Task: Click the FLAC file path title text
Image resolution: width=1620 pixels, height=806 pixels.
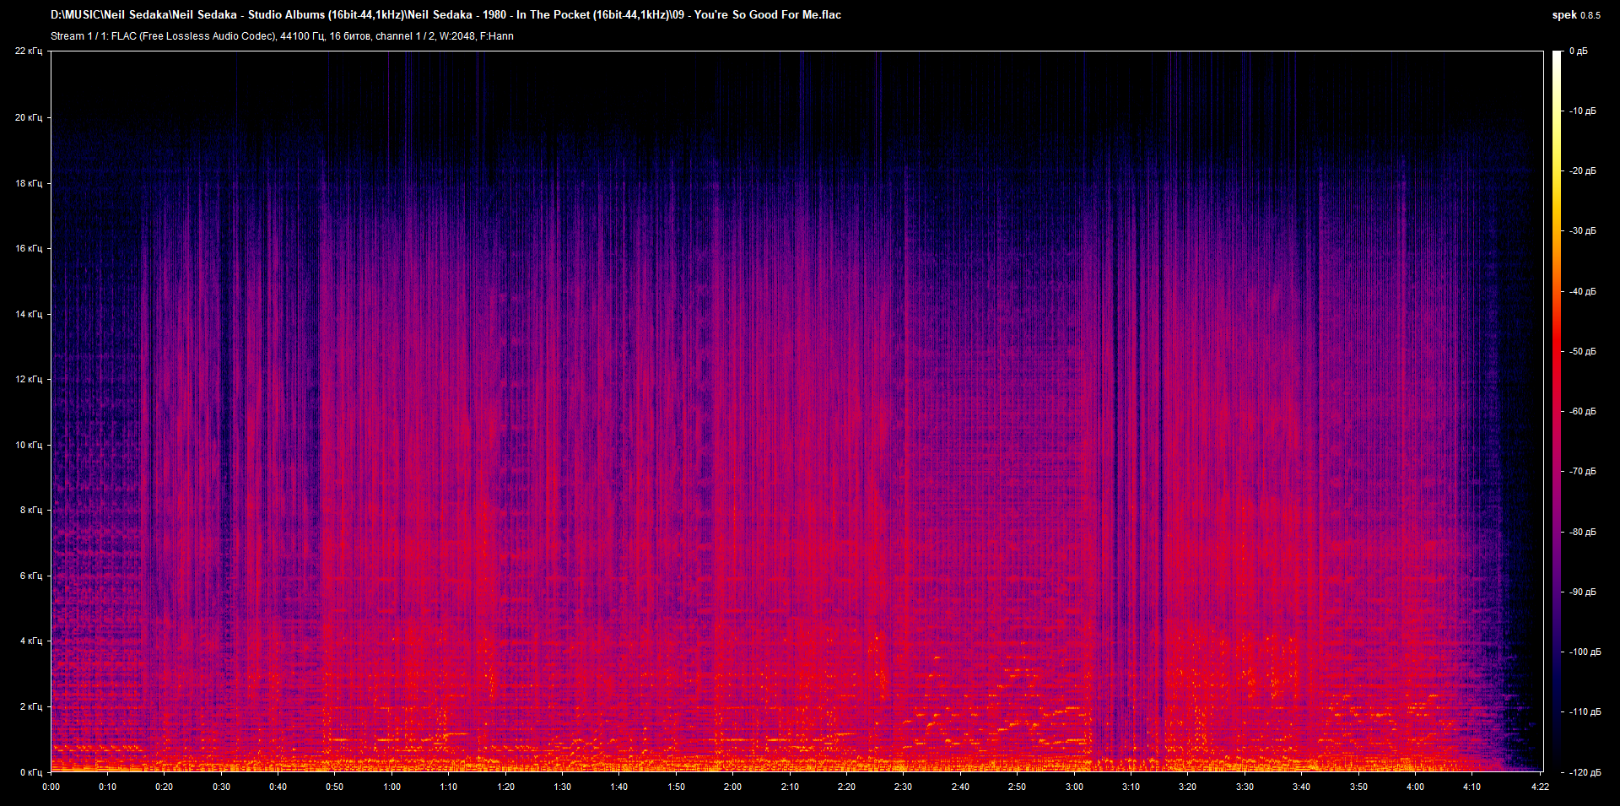Action: [x=445, y=15]
